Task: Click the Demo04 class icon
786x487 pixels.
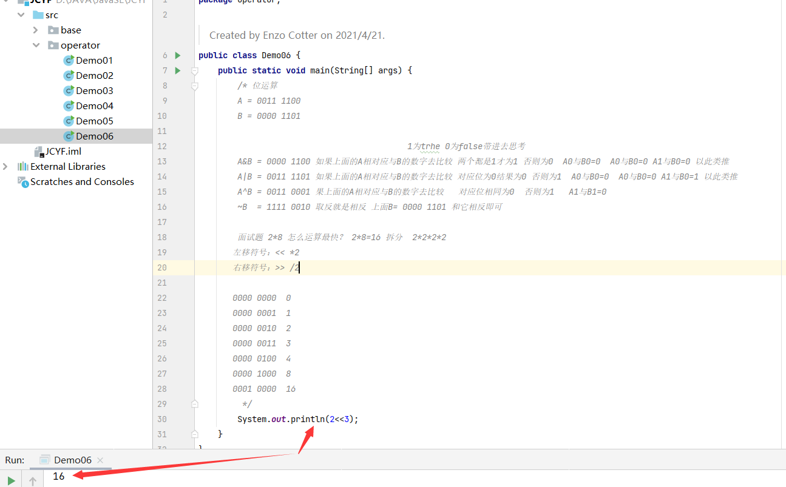Action: [69, 106]
